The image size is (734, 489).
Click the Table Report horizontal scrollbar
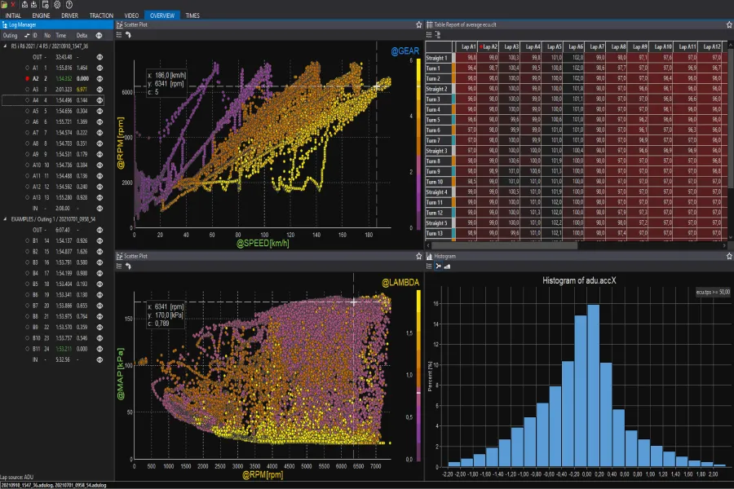pyautogui.click(x=504, y=245)
